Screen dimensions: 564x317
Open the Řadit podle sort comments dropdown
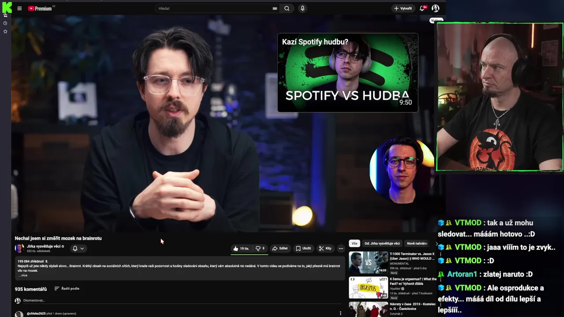[67, 289]
